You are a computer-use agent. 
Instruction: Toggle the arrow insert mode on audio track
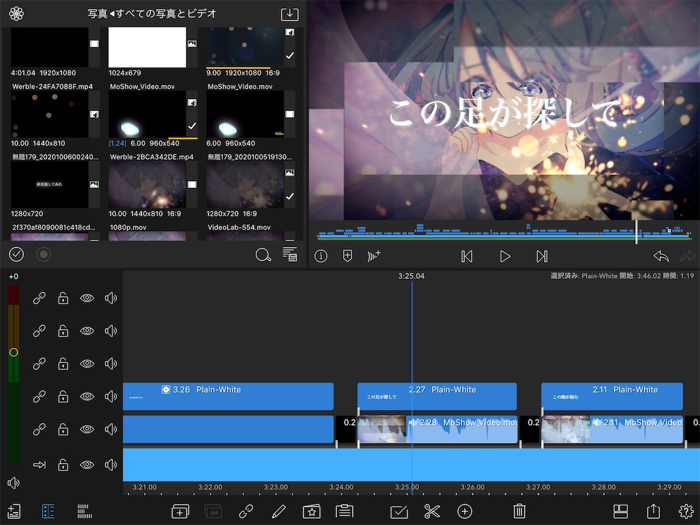click(39, 465)
